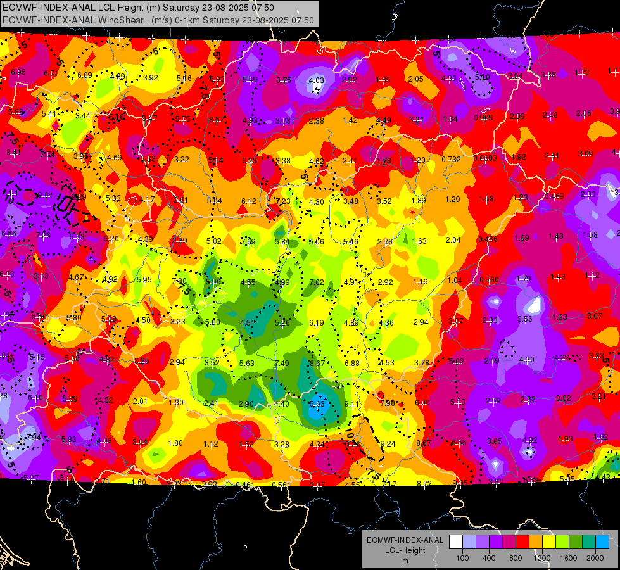
Task: Click the wind shear value '7.80'
Action: click(179, 281)
